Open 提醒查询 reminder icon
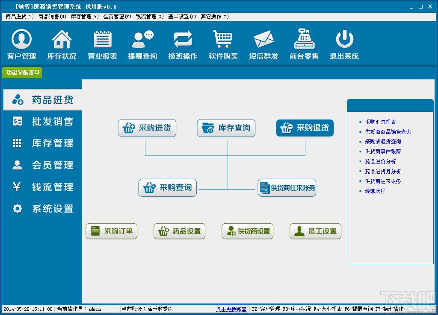 142,44
